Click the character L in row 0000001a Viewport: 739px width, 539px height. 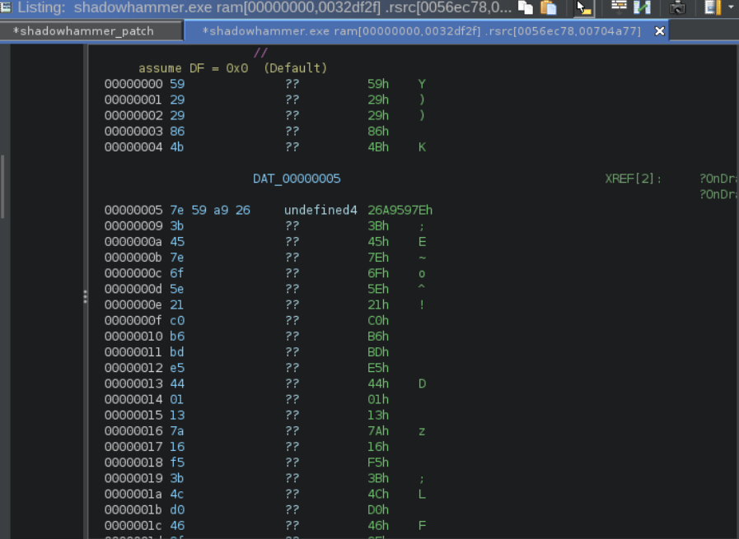(422, 495)
